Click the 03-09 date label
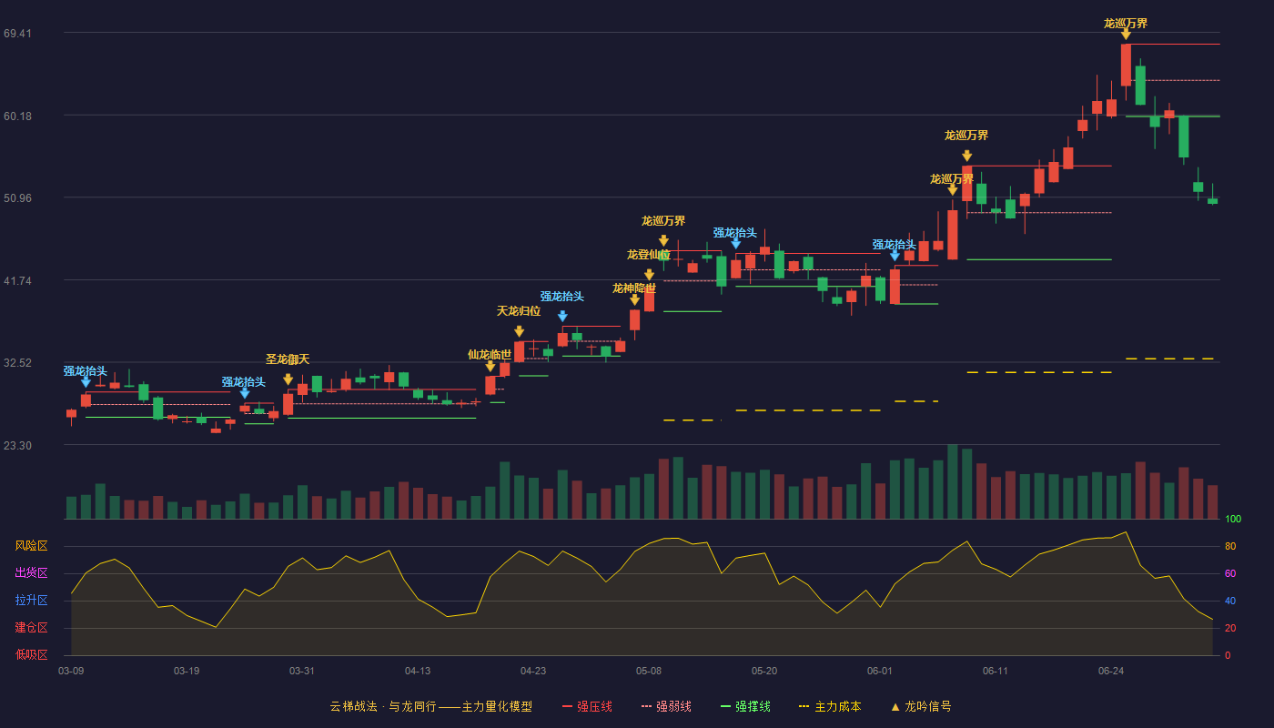The width and height of the screenshot is (1274, 728). pos(71,671)
